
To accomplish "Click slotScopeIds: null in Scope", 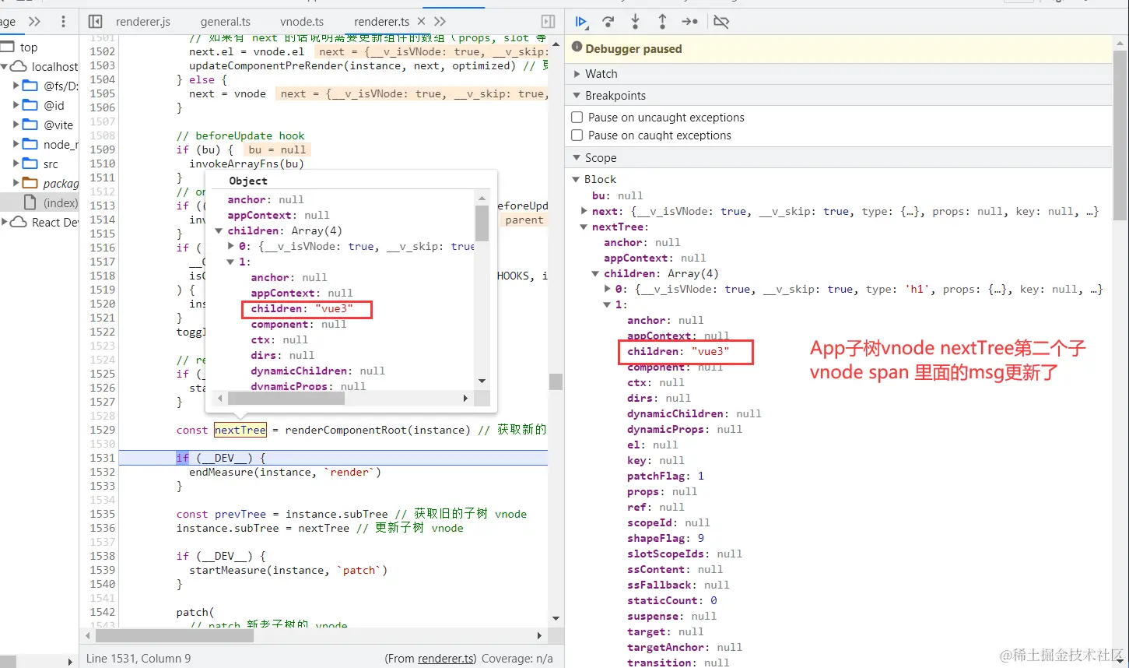I will click(x=685, y=554).
